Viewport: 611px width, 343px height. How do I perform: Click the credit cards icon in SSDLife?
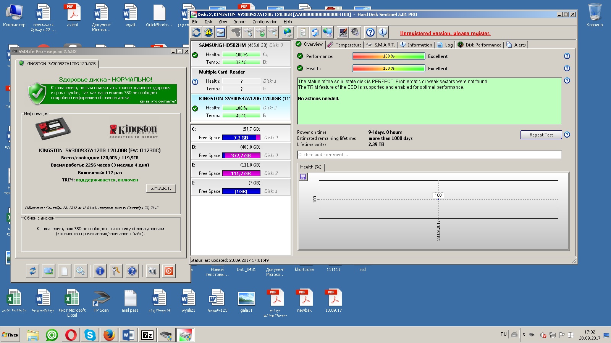tap(48, 271)
